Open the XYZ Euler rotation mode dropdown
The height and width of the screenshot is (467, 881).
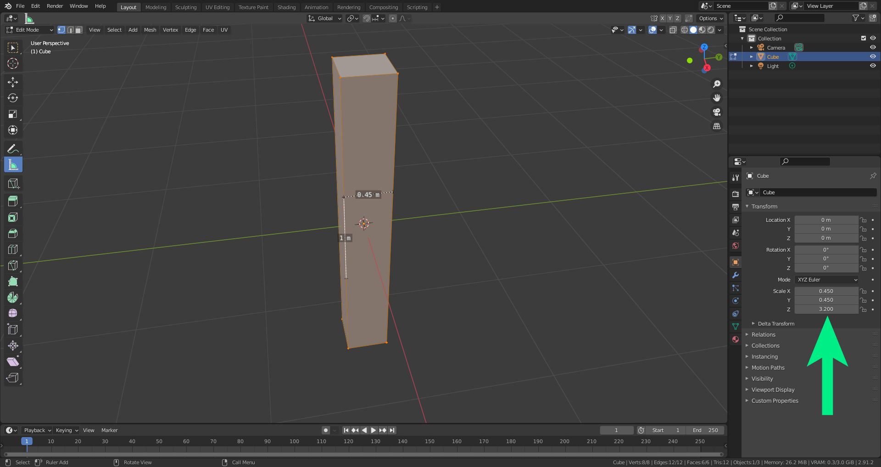[x=827, y=280]
